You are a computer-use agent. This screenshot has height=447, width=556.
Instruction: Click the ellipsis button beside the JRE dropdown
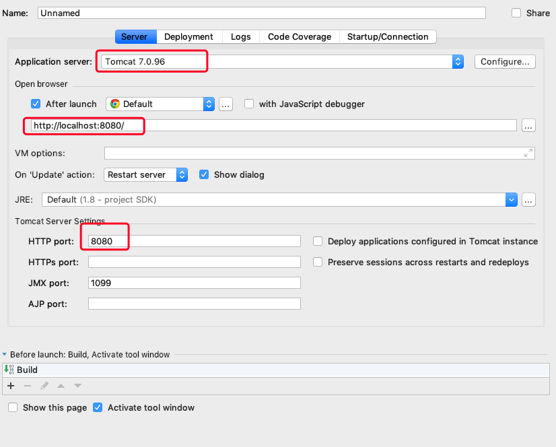[x=528, y=199]
